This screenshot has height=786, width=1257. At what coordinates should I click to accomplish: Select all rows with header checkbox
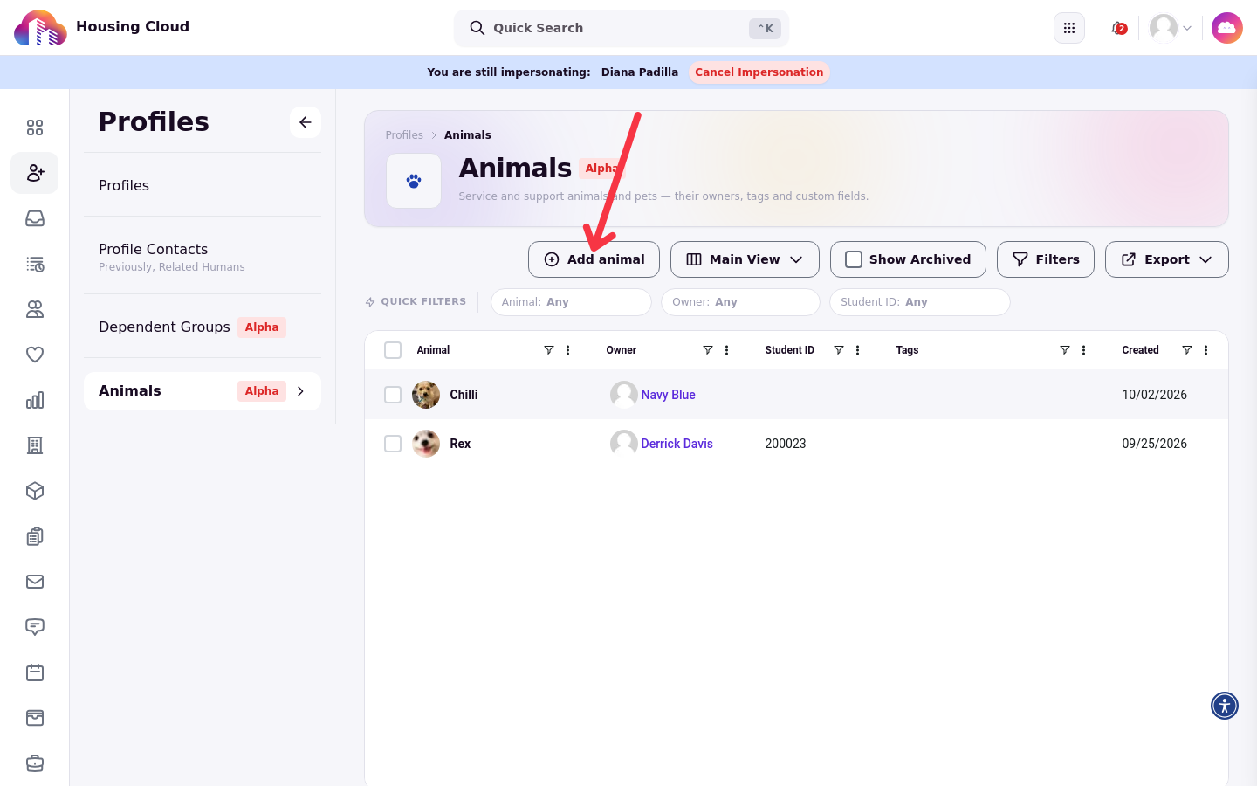point(393,350)
